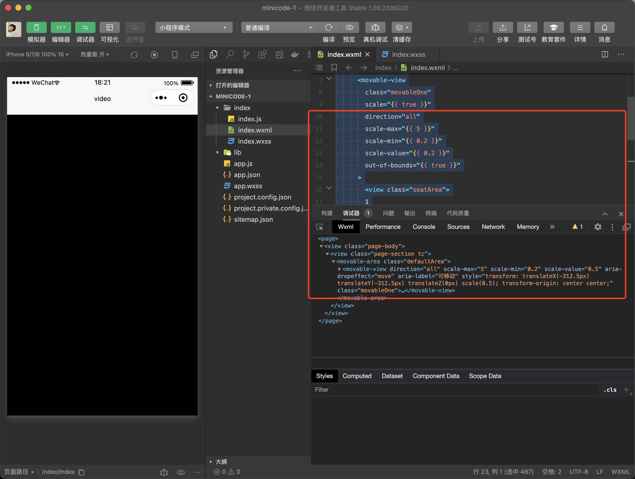Open the 小程序模式 dropdown
This screenshot has height=479, width=635.
(194, 27)
